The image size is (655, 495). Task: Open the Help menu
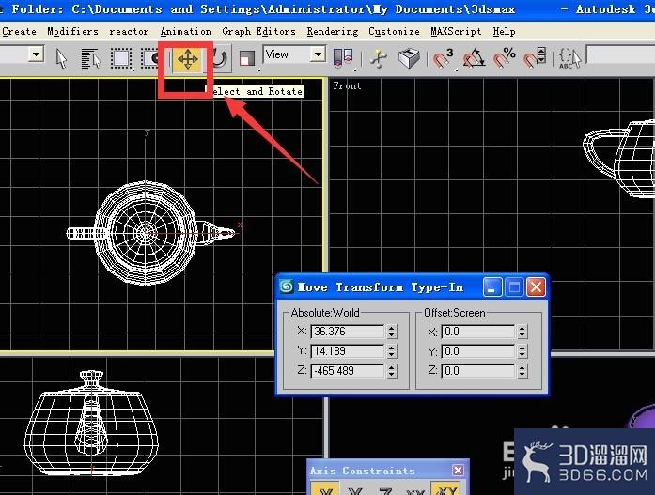pos(504,32)
